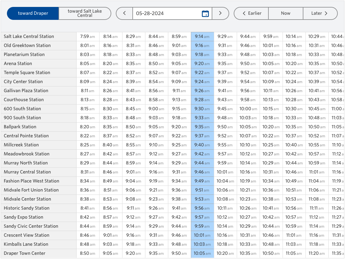Select the Historic Sandy Station row

pos(27,208)
